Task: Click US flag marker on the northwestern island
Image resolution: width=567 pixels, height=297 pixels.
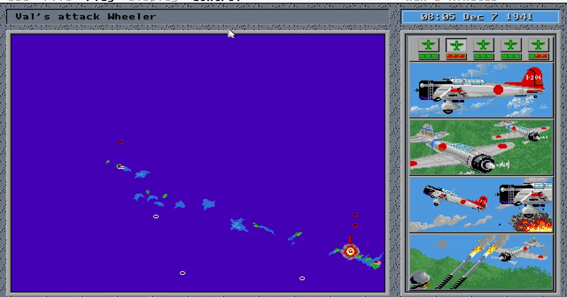Action: click(x=120, y=166)
